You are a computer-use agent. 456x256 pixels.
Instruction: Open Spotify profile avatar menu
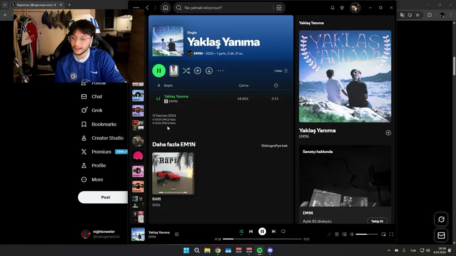pyautogui.click(x=354, y=8)
